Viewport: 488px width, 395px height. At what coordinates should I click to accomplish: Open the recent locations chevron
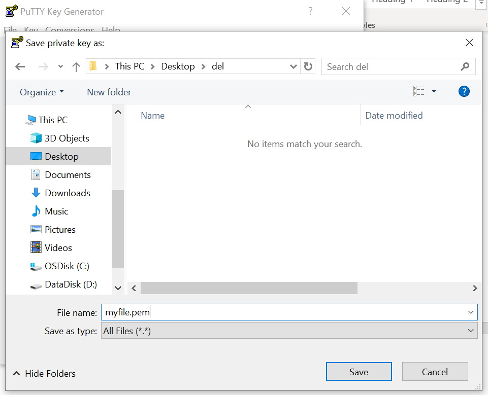click(x=61, y=66)
